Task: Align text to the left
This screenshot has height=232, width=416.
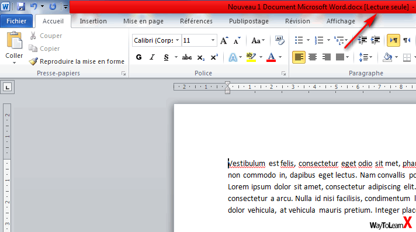Action: pos(299,57)
